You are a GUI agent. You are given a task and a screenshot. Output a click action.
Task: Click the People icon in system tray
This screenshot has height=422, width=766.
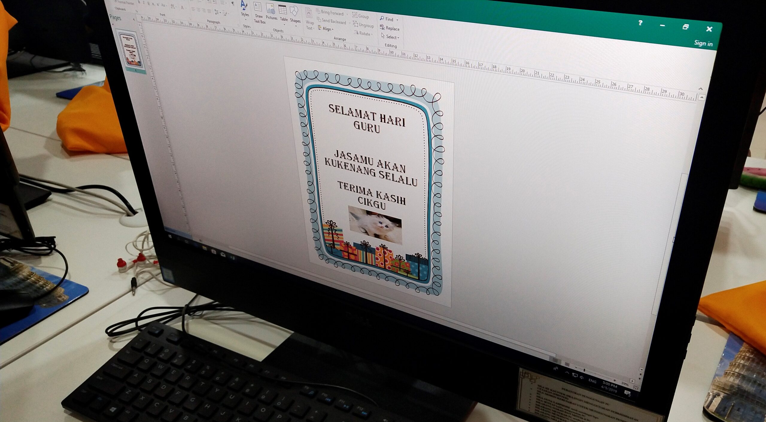tap(556, 369)
